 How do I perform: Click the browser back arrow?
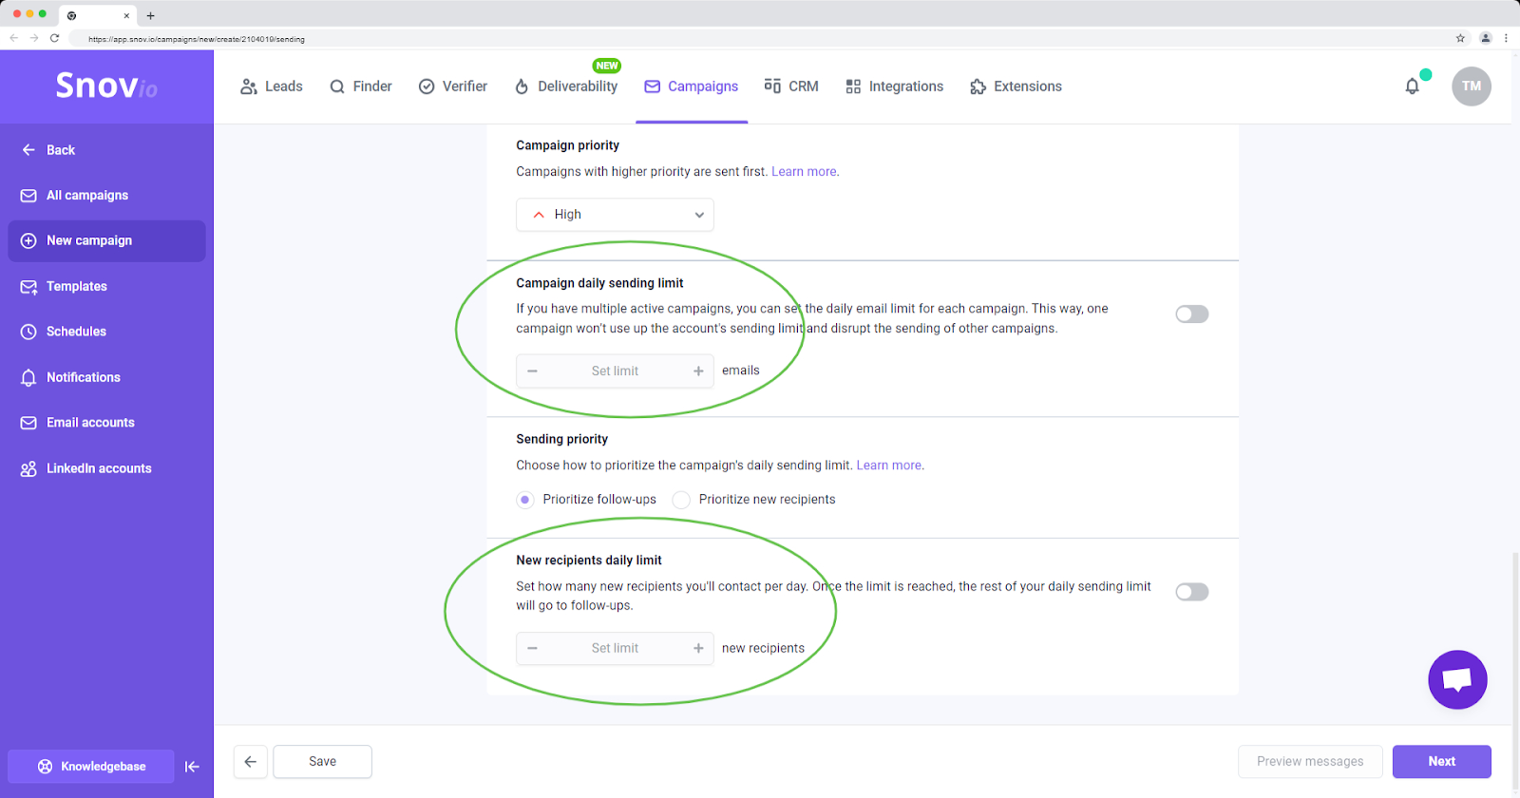13,38
